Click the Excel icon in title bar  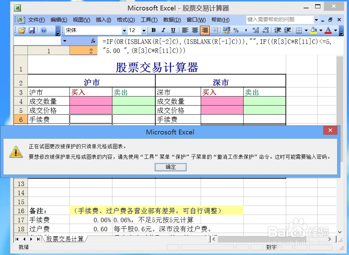17,8
